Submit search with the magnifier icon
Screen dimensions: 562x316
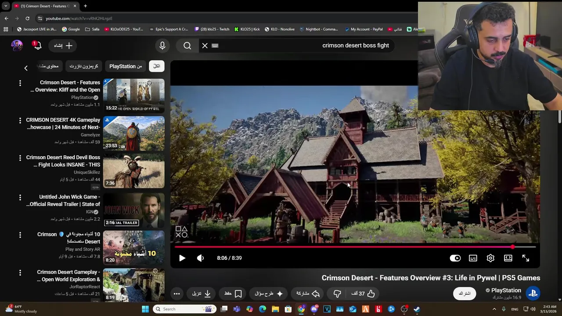(187, 46)
